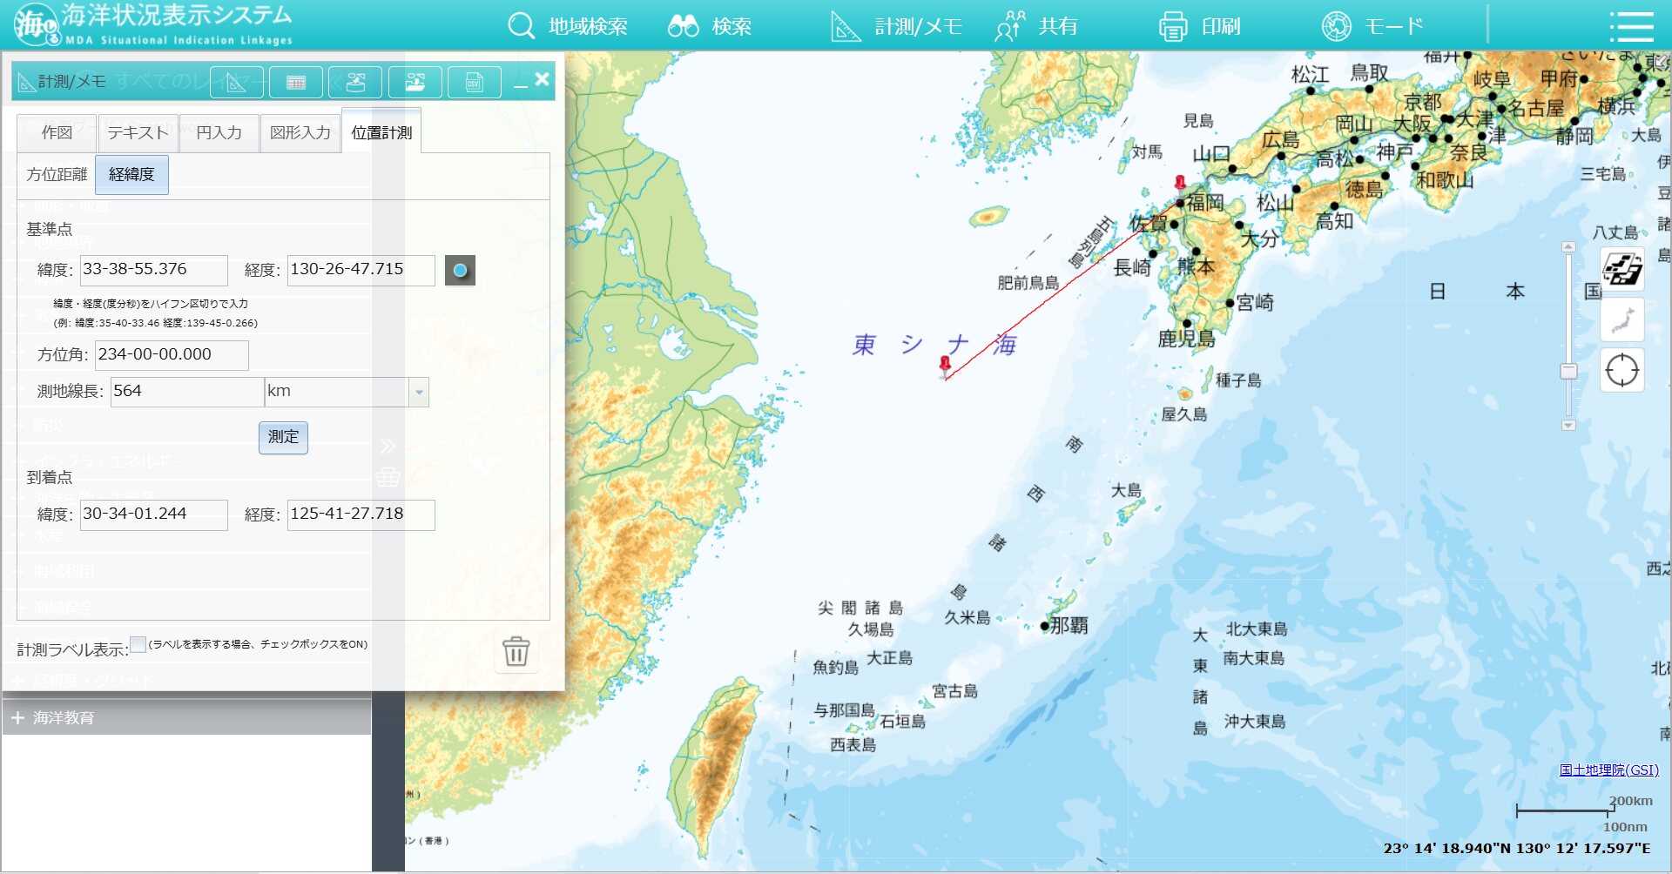The height and width of the screenshot is (874, 1672).
Task: Switch to the テキスト tab
Action: (x=138, y=133)
